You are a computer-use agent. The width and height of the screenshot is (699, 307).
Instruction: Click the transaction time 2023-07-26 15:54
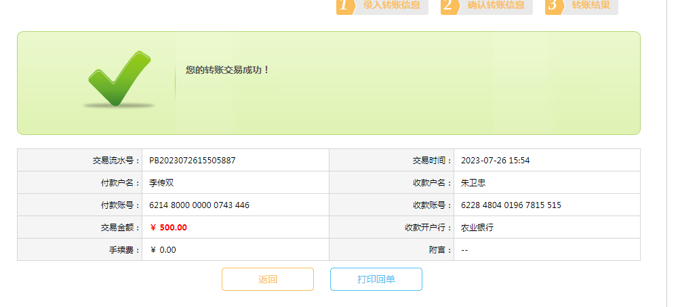[x=495, y=161]
